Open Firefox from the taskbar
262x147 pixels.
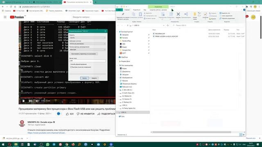tap(73, 145)
